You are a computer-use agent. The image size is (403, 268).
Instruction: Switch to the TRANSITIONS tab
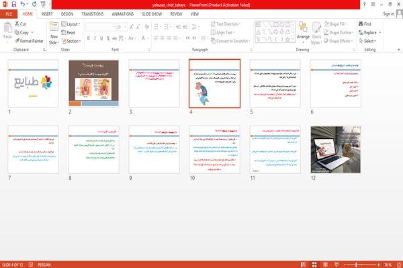93,14
